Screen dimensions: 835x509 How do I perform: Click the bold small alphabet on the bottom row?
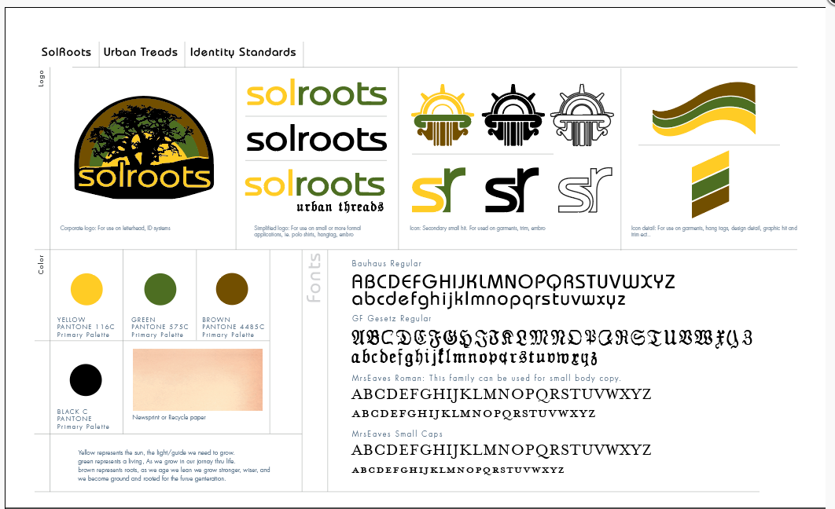pyautogui.click(x=458, y=471)
